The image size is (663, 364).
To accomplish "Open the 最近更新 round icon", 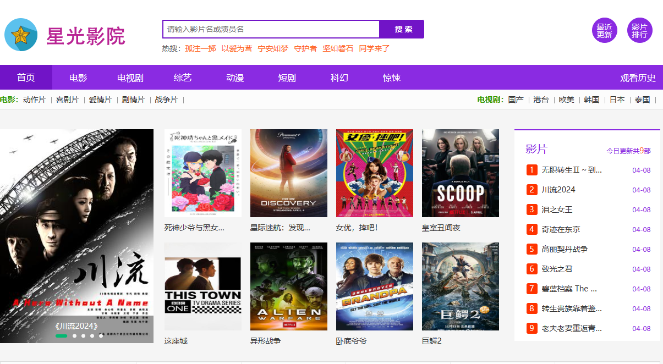I will click(604, 30).
